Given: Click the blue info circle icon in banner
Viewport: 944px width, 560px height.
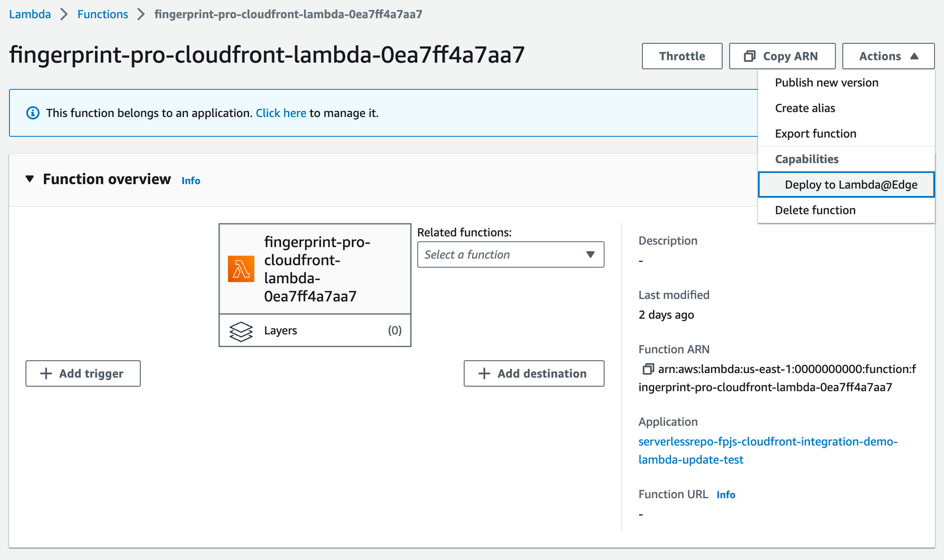Looking at the screenshot, I should point(33,113).
